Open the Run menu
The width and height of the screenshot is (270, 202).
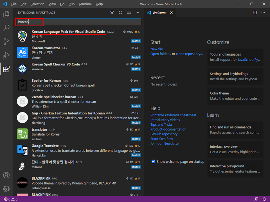pos(71,4)
